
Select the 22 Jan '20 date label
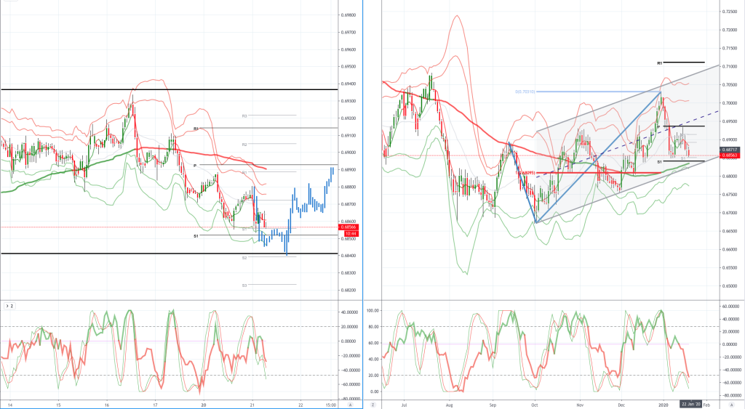pos(691,404)
